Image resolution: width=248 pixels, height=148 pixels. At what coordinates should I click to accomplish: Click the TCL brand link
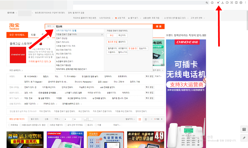pos(56,77)
